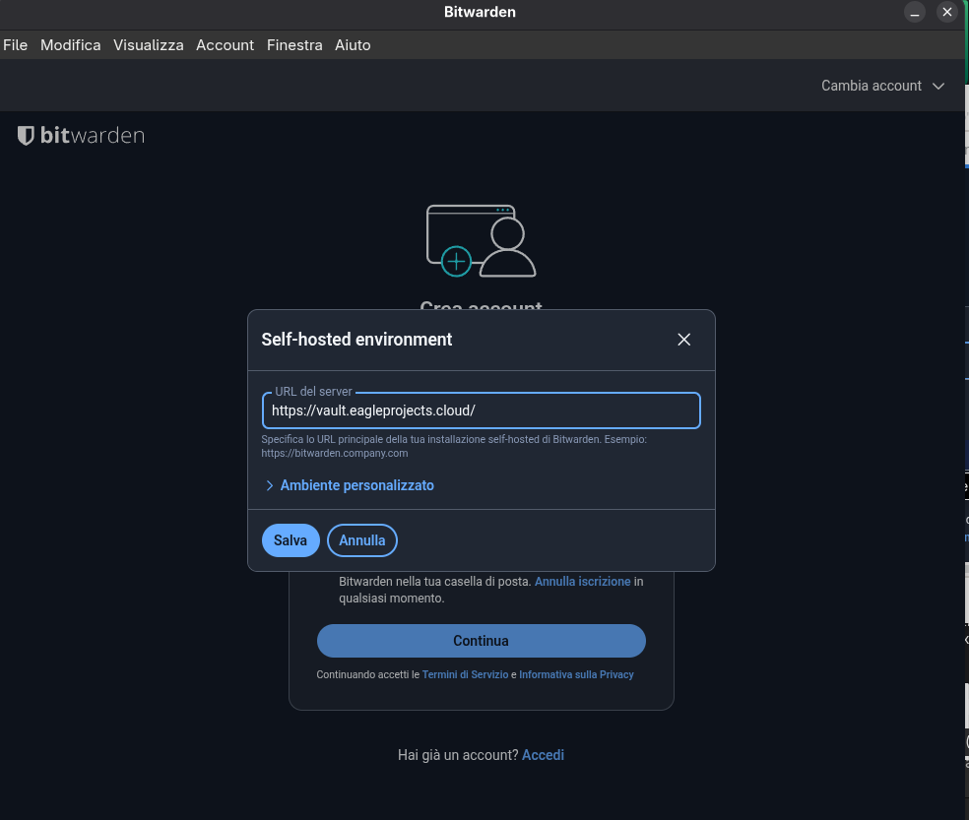Minimize the Bitwarden window
Screen dimensions: 969x820
pos(916,12)
